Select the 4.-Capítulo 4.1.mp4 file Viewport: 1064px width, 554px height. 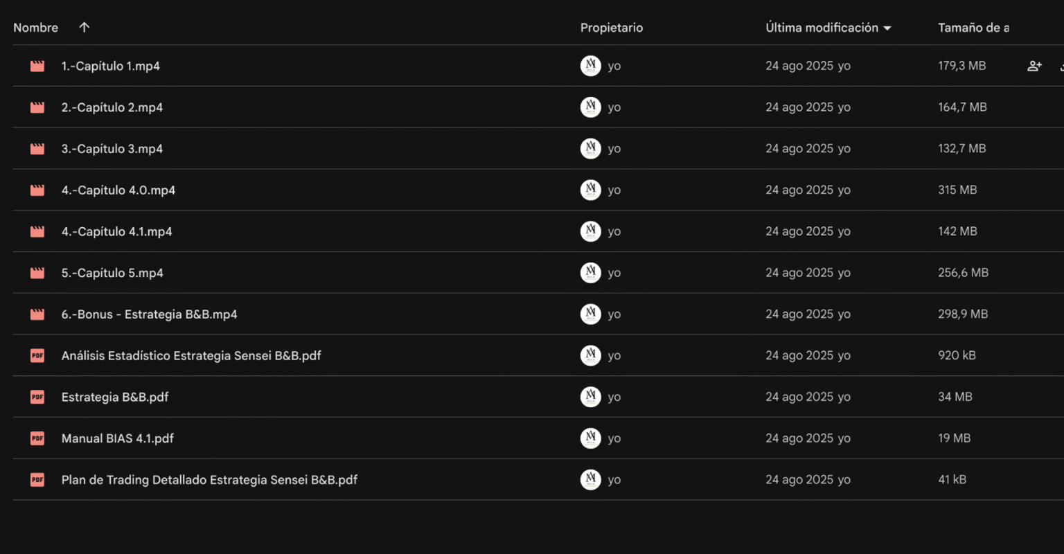[116, 231]
